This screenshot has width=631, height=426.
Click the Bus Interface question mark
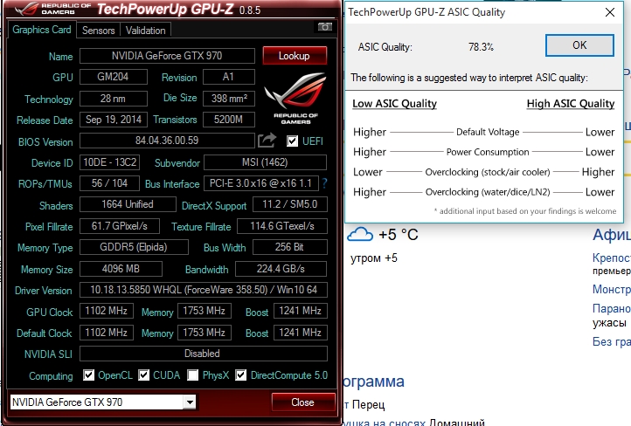[324, 183]
